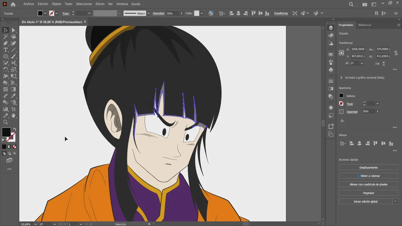The width and height of the screenshot is (402, 226).
Task: Click the Home icon in top bar
Action: coord(13,4)
